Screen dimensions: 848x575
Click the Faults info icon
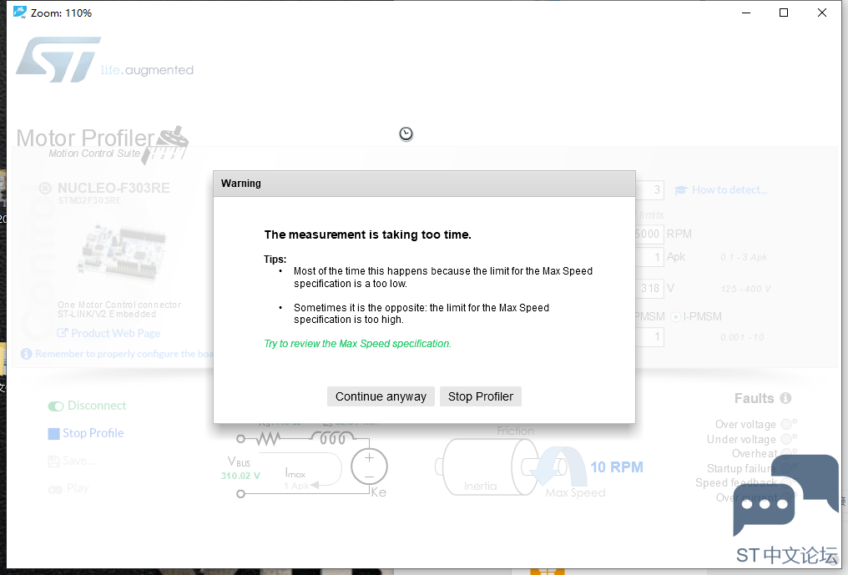[785, 398]
